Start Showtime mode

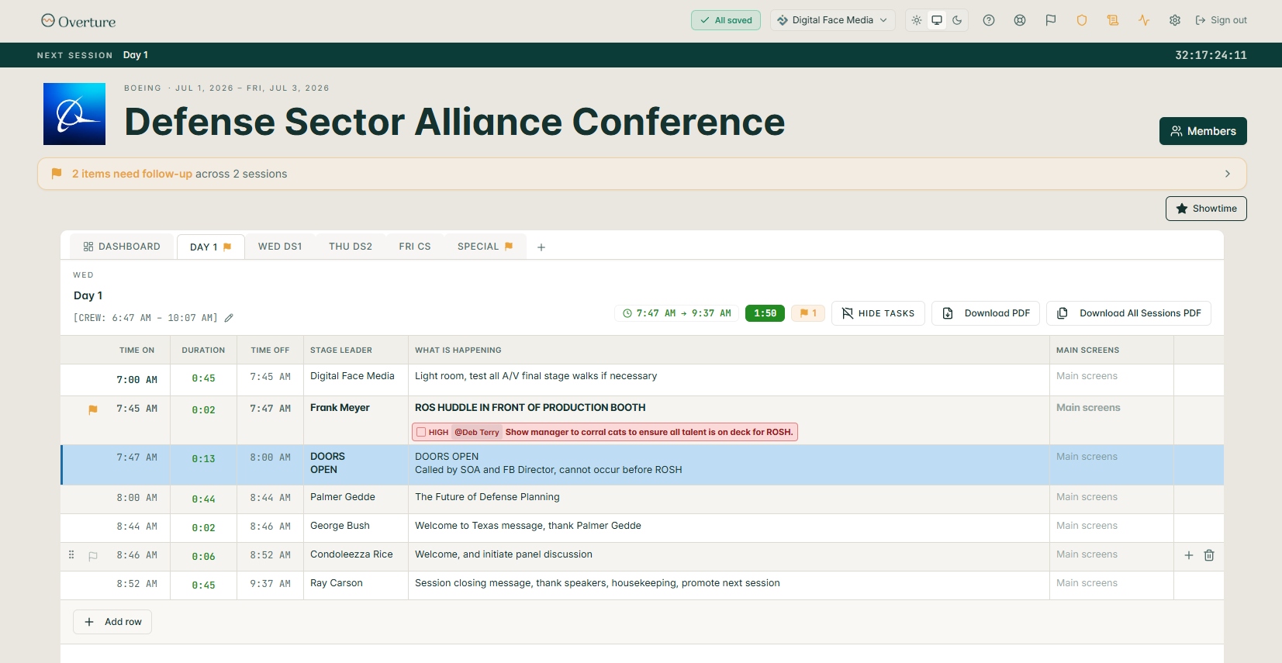(x=1206, y=209)
